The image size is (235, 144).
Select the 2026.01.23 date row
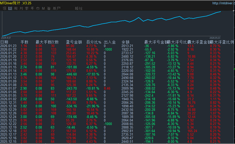8,46
